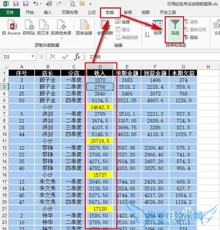Select cell 3307.05 in column E
This screenshot has height=230, width=220.
127,121
